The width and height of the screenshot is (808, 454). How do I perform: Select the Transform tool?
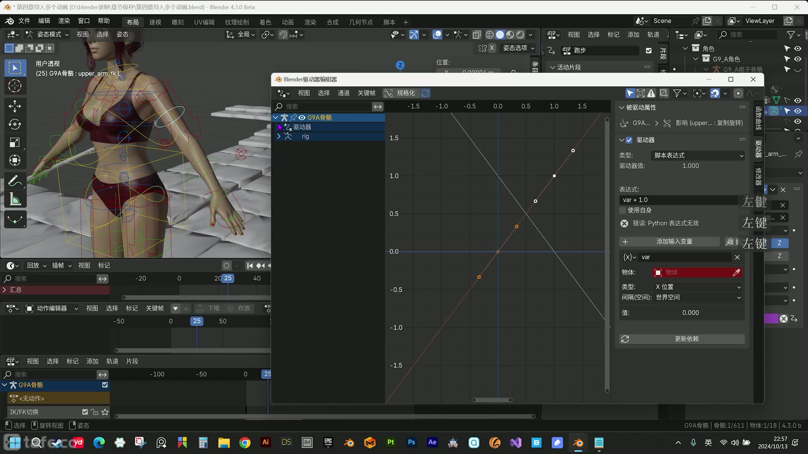(15, 160)
